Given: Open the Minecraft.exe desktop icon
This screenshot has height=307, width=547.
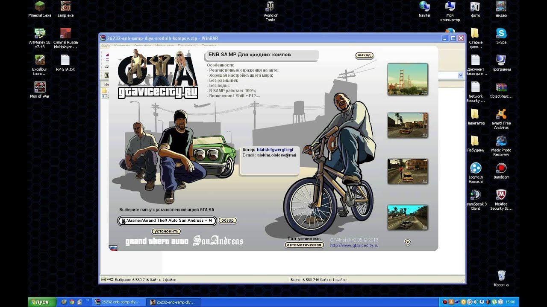Looking at the screenshot, I should (x=40, y=9).
